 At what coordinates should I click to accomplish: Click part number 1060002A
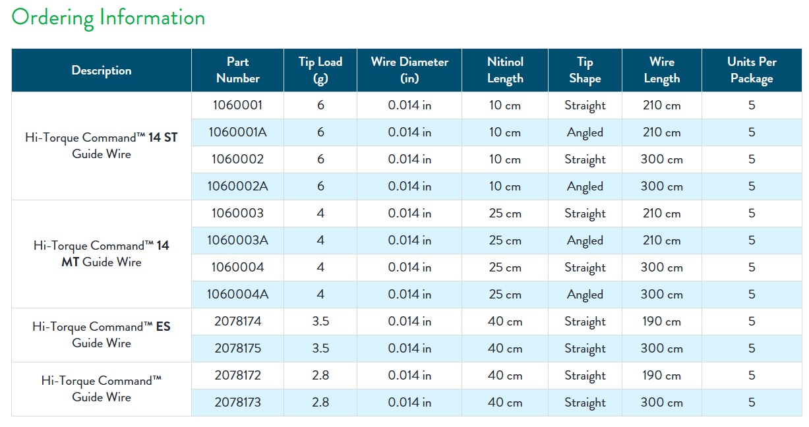coord(237,186)
